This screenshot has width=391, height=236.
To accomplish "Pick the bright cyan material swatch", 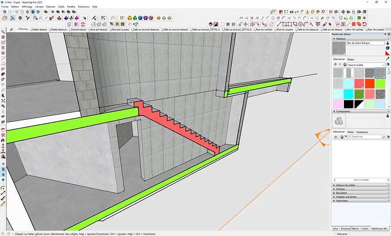I will click(x=348, y=94).
